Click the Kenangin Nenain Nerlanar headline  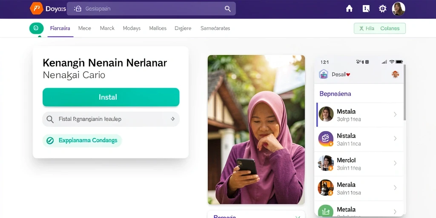[x=105, y=63]
